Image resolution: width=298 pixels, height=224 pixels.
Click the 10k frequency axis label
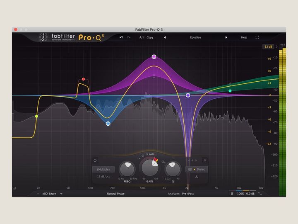pyautogui.click(x=239, y=188)
